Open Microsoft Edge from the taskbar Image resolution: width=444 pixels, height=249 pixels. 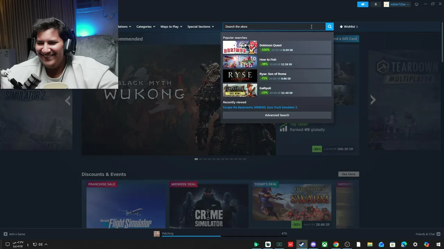coord(404,245)
